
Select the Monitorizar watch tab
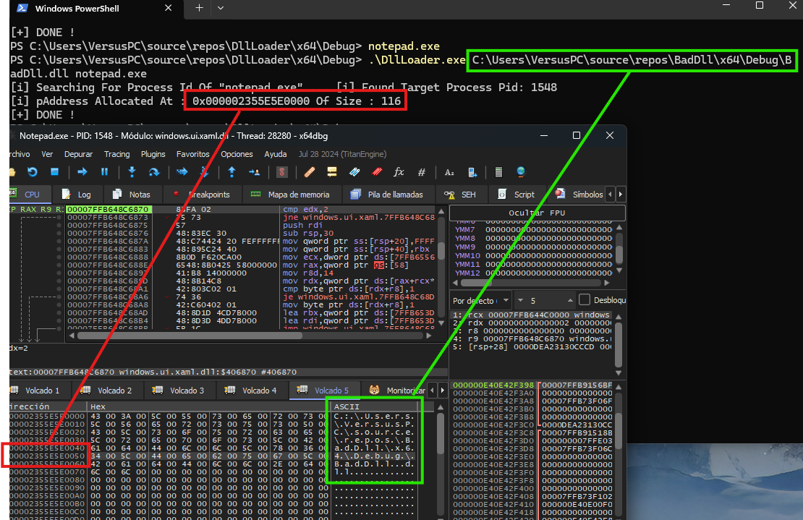coord(394,391)
